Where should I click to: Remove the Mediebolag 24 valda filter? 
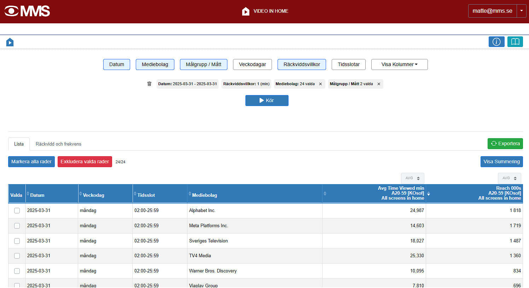click(x=320, y=84)
